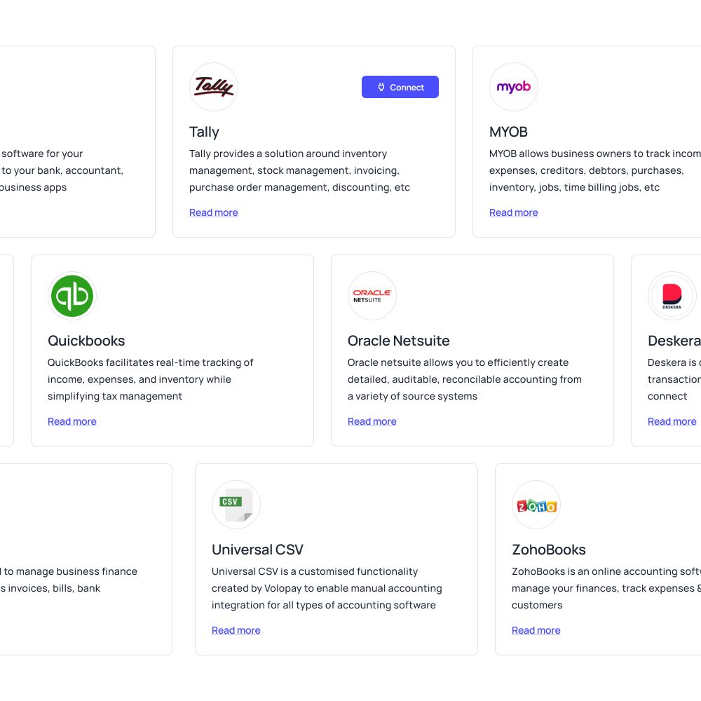Image resolution: width=701 pixels, height=701 pixels.
Task: Follow the Quickbooks Read more link
Action: click(x=72, y=421)
